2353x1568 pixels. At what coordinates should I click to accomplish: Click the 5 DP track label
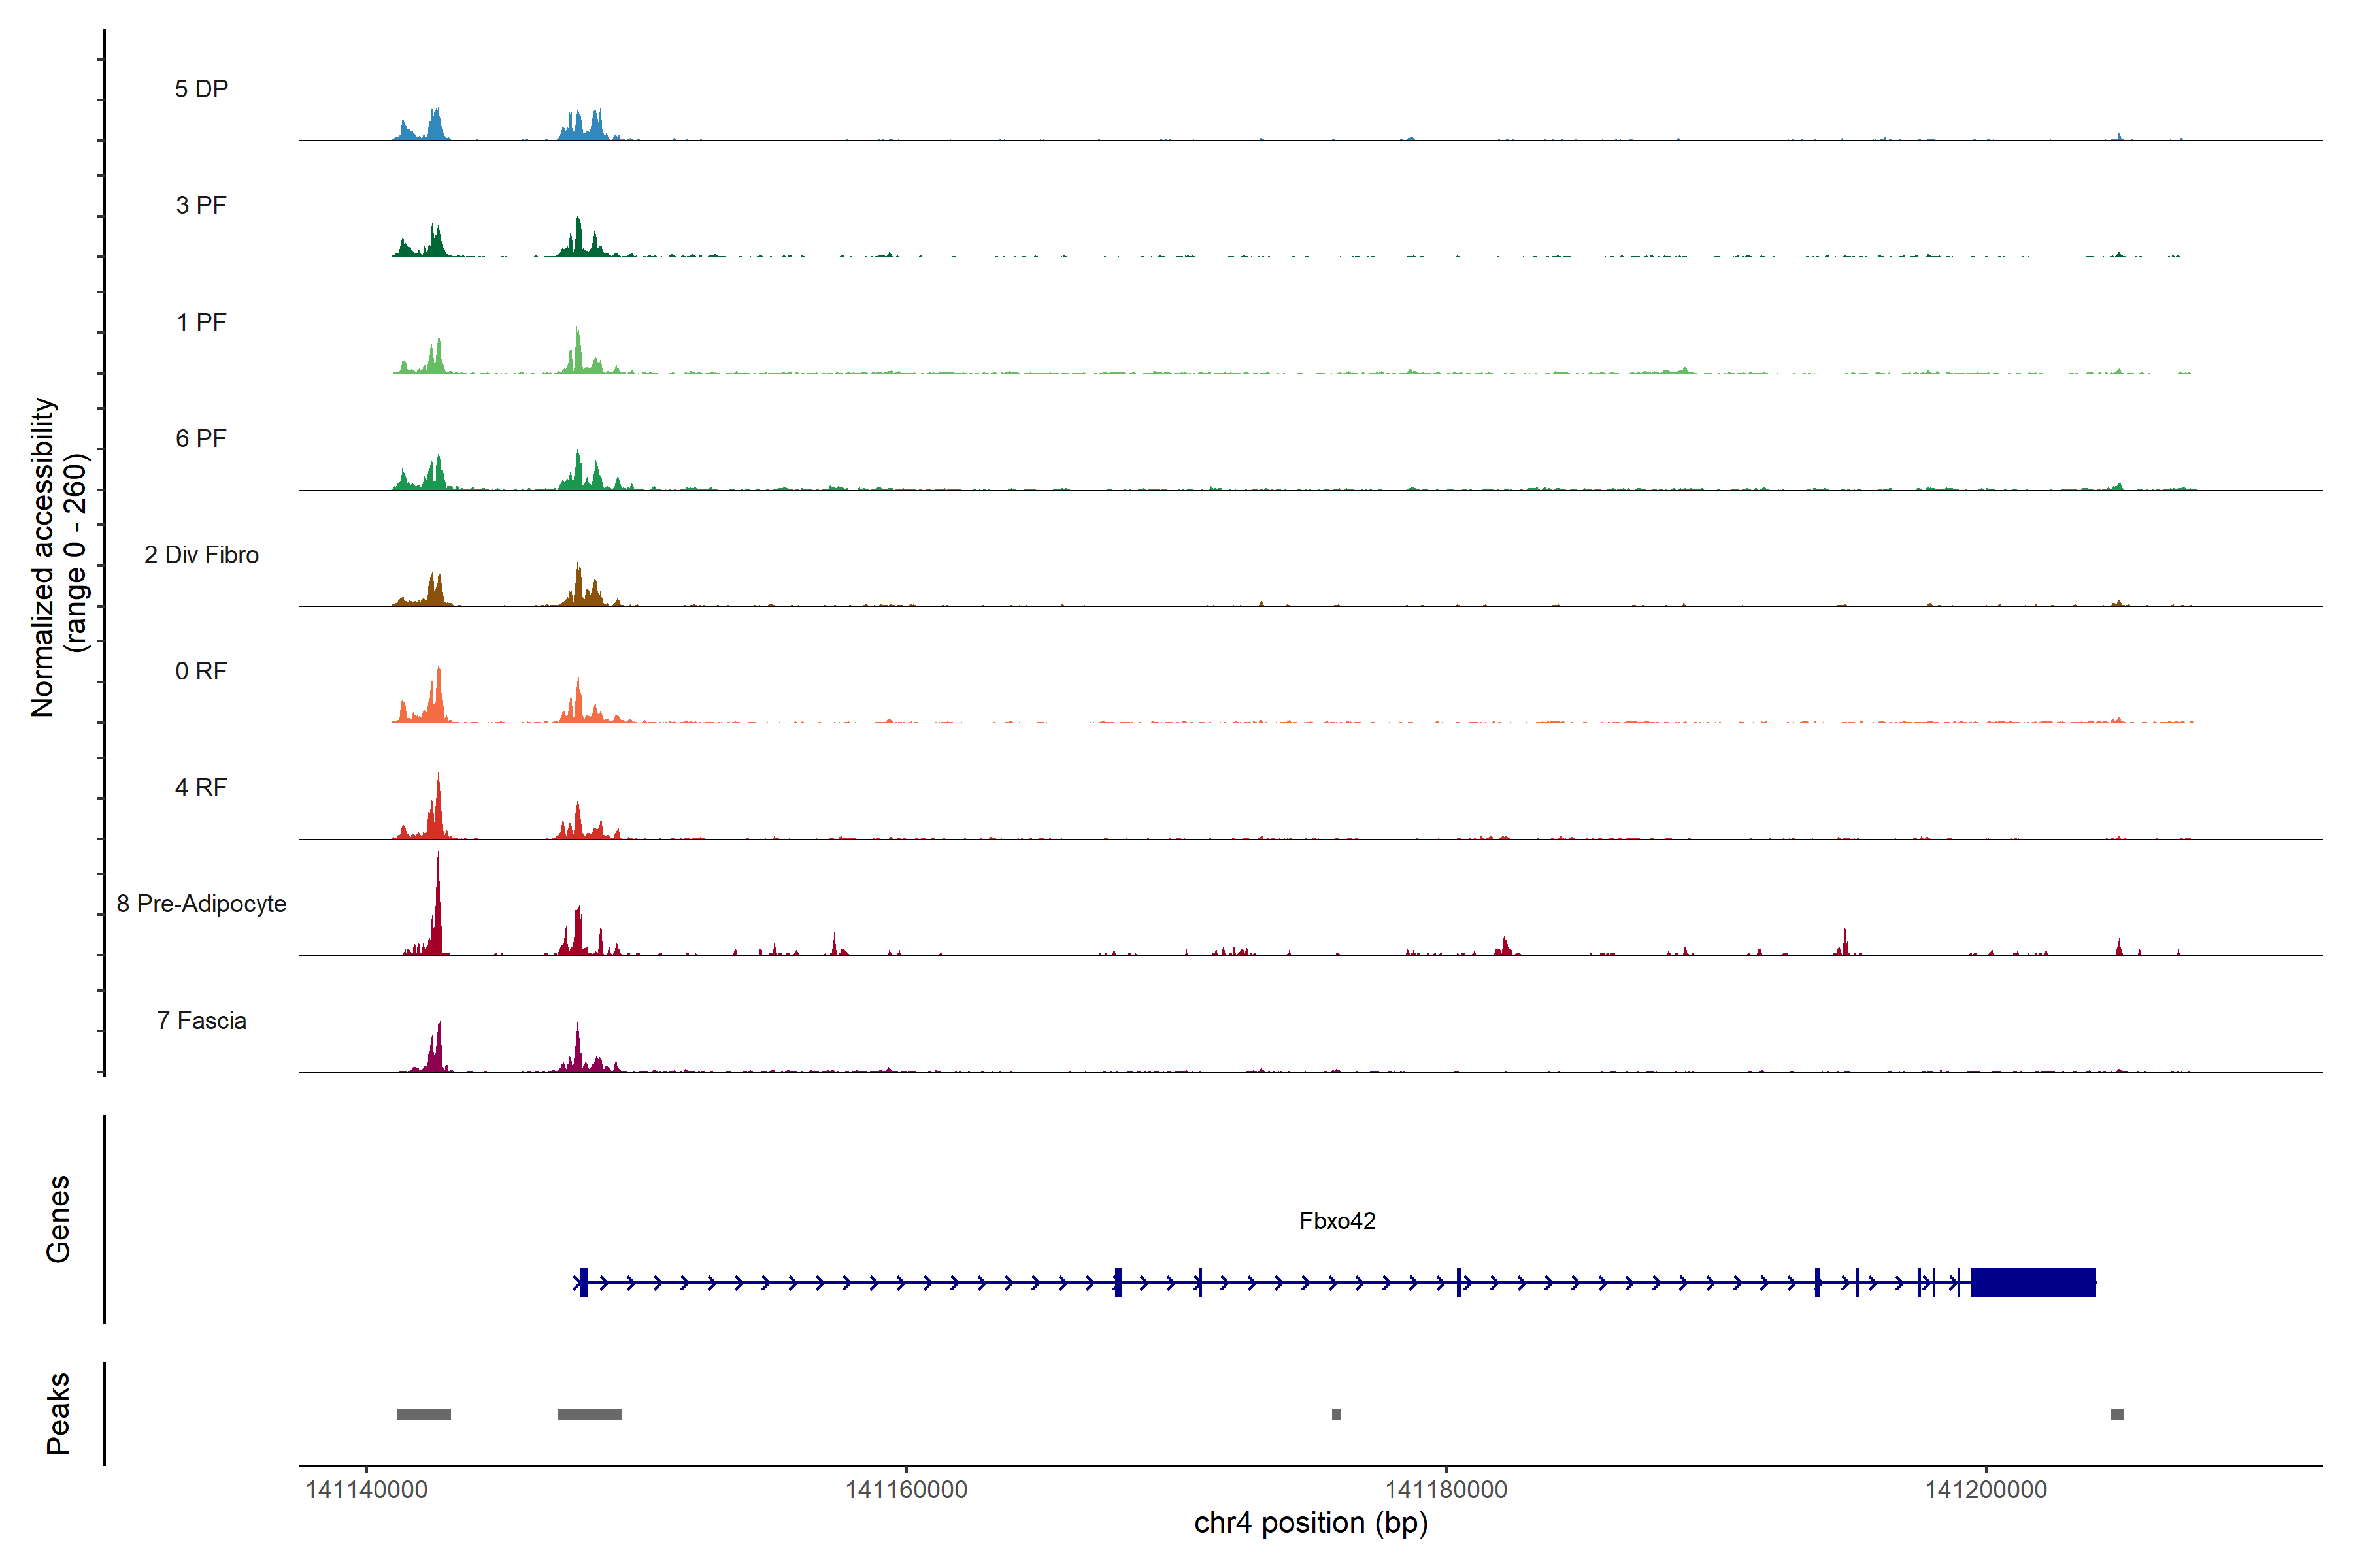coord(201,89)
